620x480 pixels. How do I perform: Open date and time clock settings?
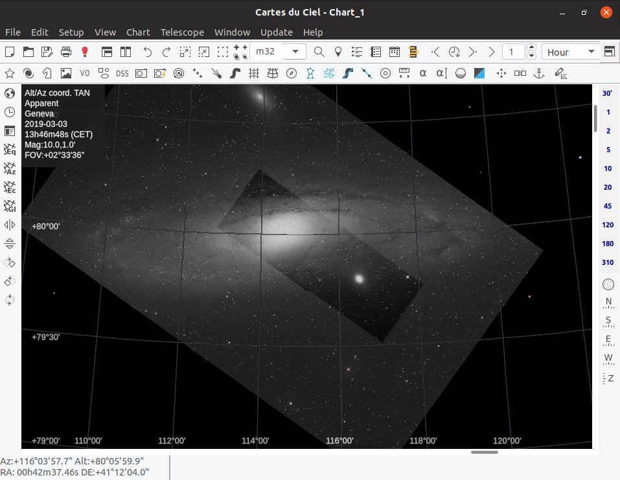click(x=10, y=112)
